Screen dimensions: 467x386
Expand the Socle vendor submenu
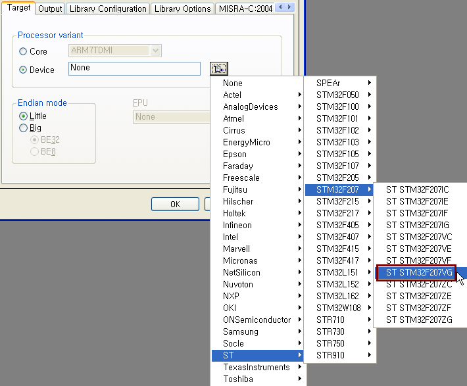click(x=257, y=343)
